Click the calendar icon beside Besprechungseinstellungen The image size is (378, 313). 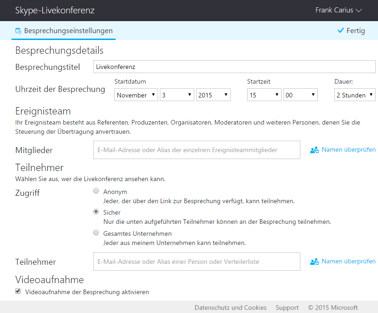[x=18, y=31]
